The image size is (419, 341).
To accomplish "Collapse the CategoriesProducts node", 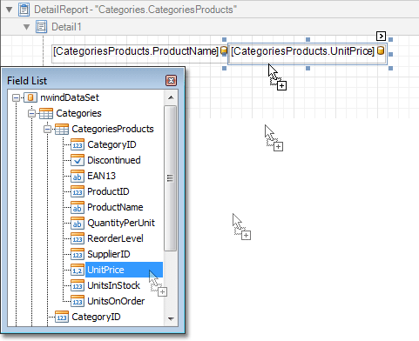I will coord(47,130).
